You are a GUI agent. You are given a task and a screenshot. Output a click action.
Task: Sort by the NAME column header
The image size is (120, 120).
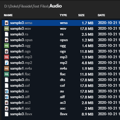pyautogui.click(x=8, y=15)
